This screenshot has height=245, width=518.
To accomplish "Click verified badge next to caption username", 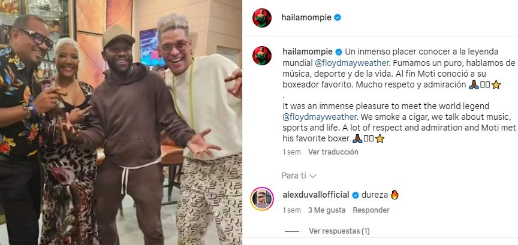I will [339, 52].
